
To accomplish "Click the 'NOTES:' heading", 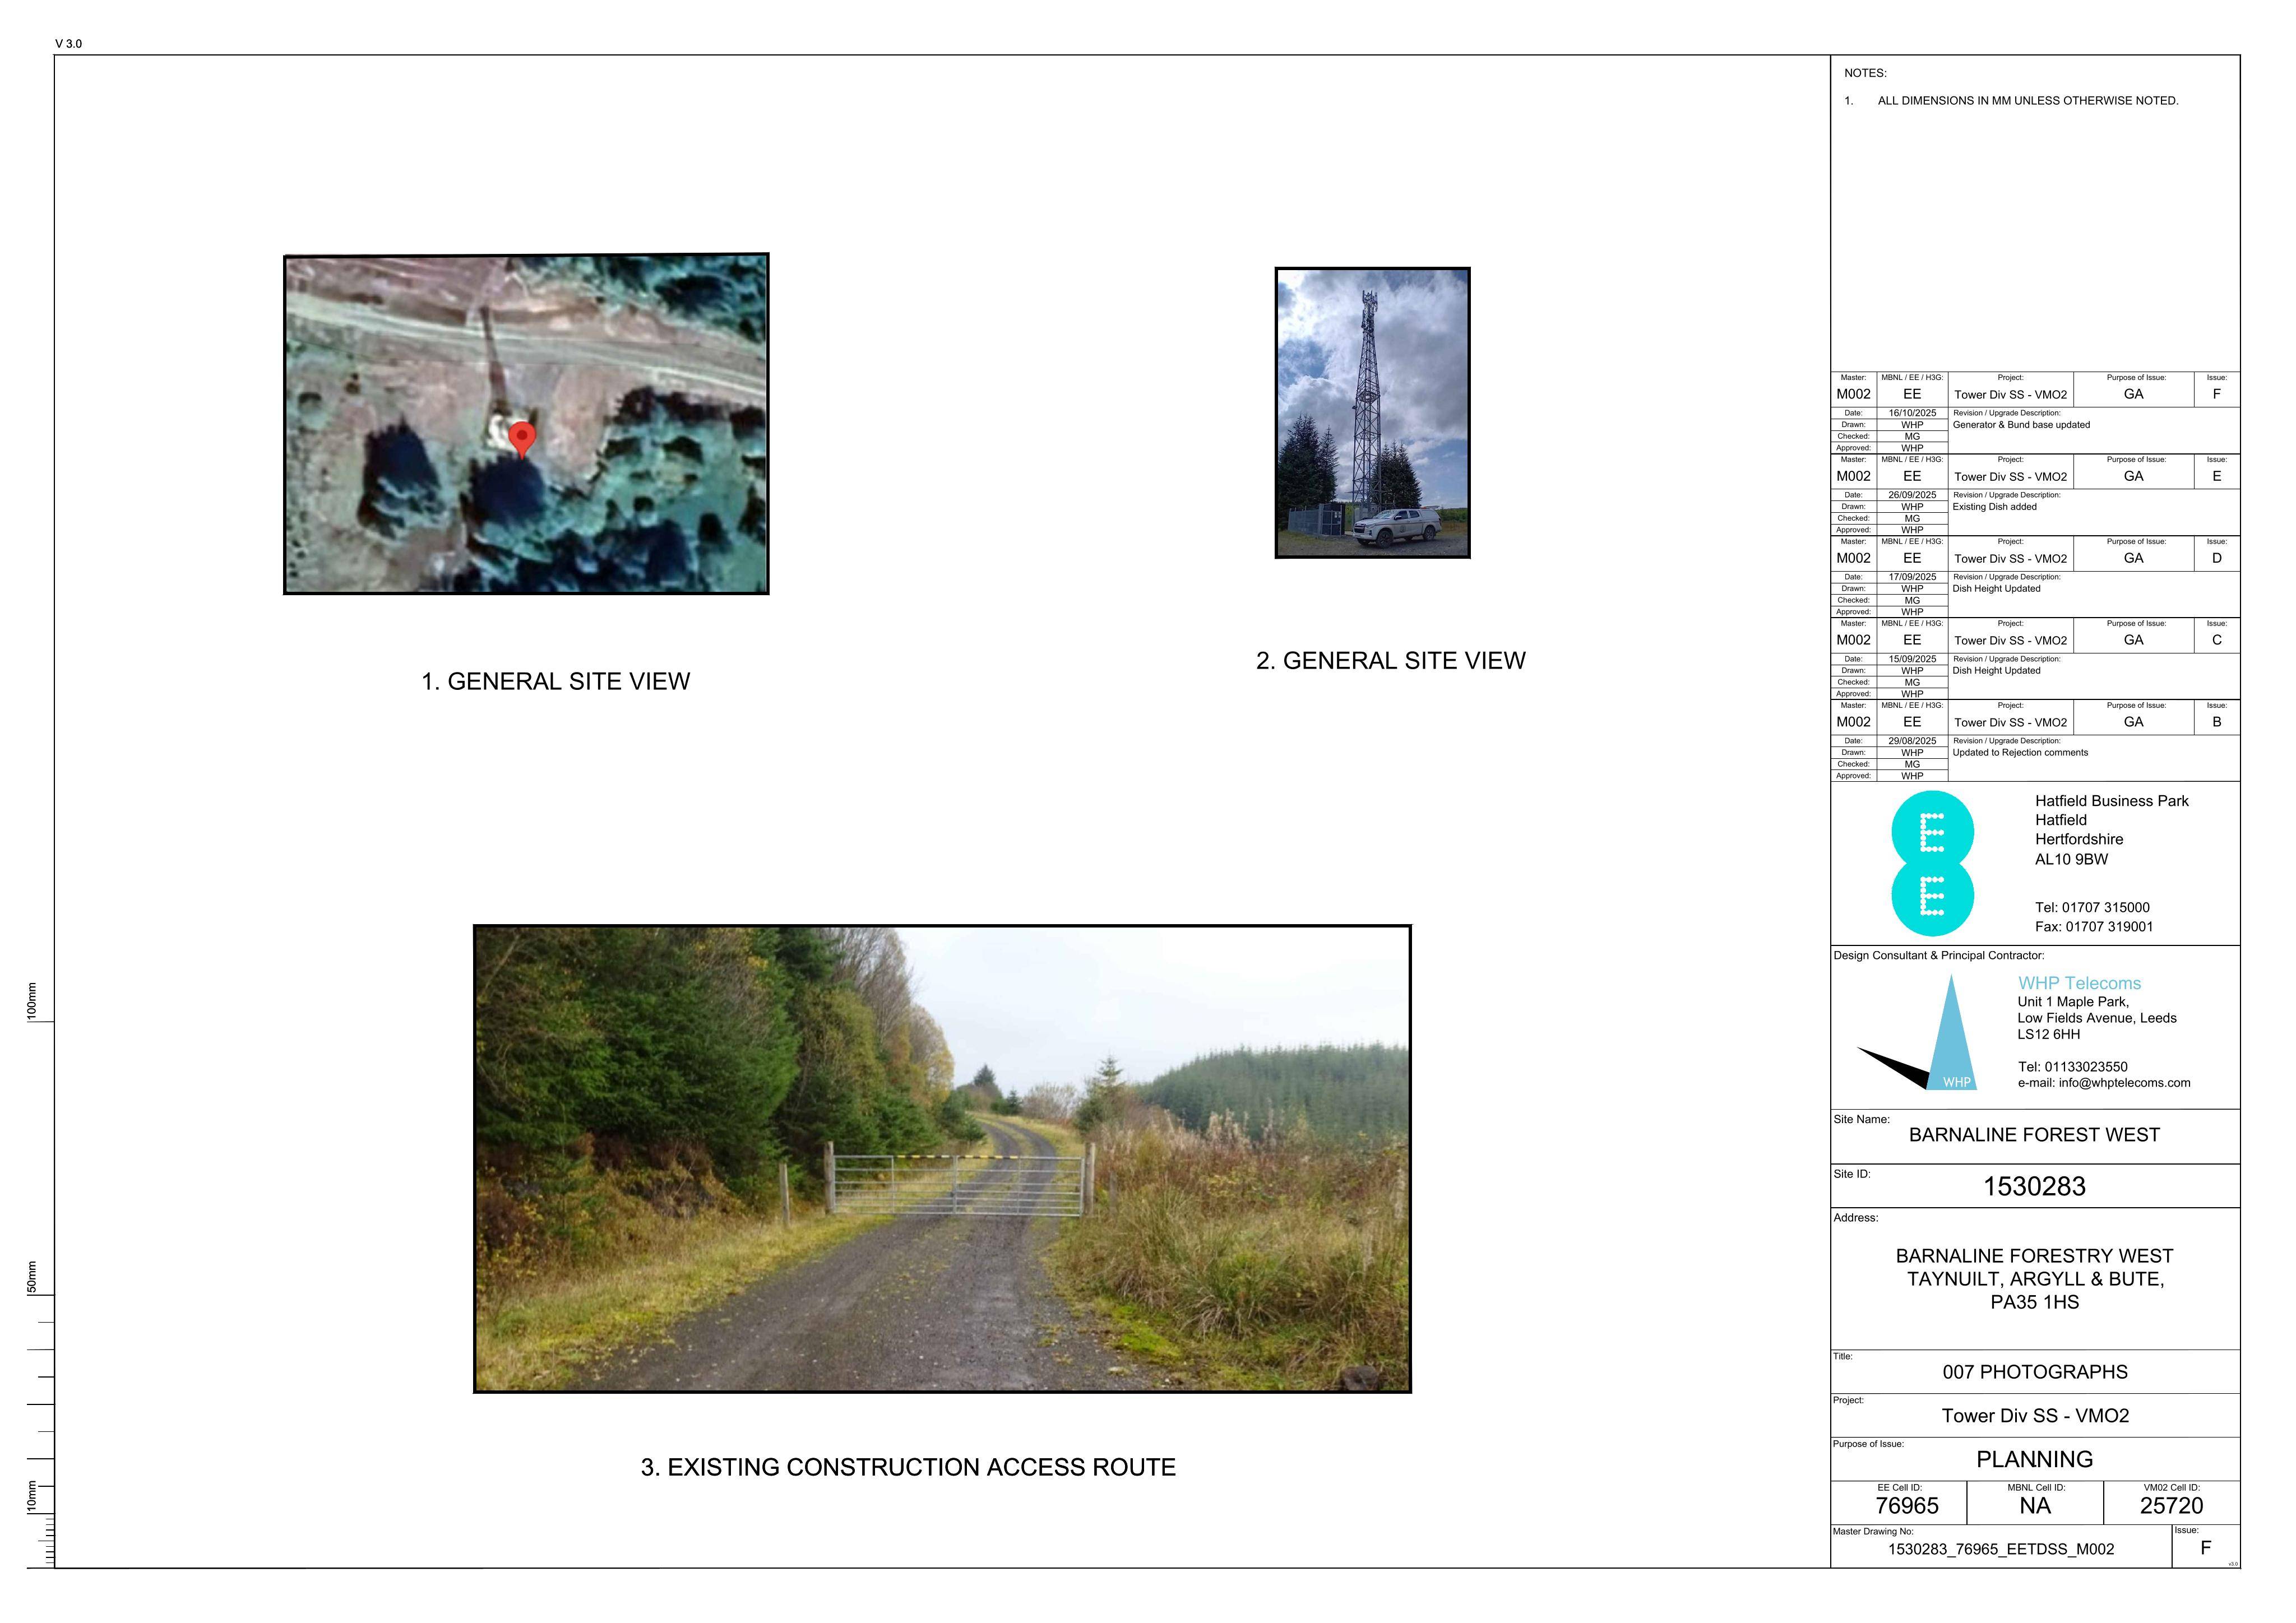I will click(1865, 73).
